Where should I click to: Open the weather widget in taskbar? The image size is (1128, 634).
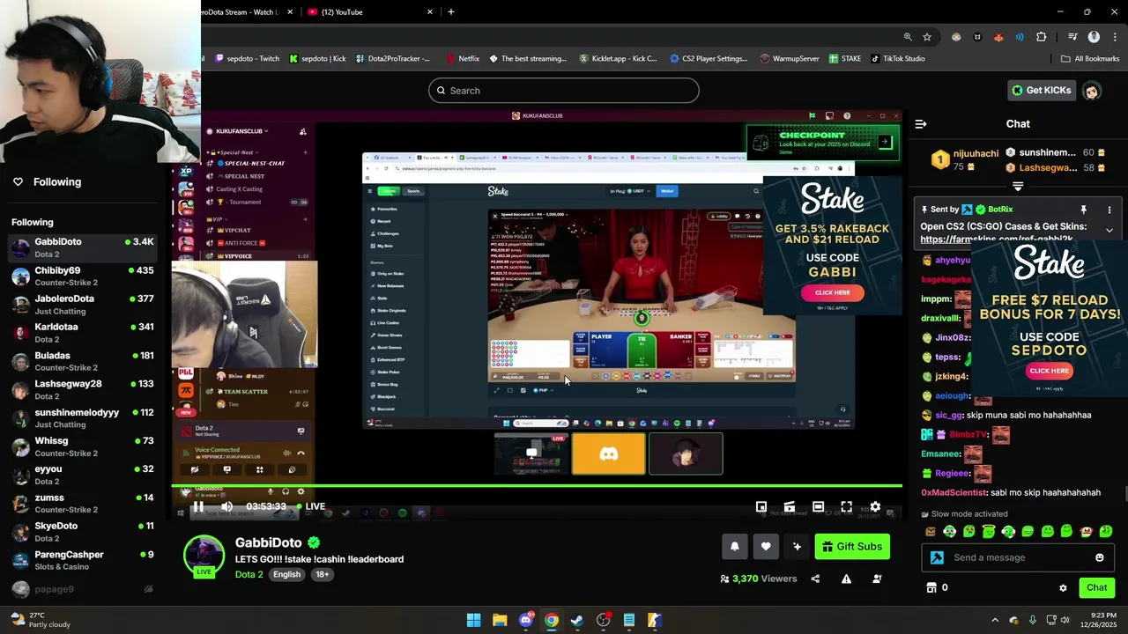click(40, 620)
